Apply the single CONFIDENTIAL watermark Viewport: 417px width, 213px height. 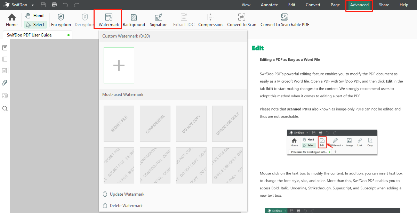(x=155, y=124)
